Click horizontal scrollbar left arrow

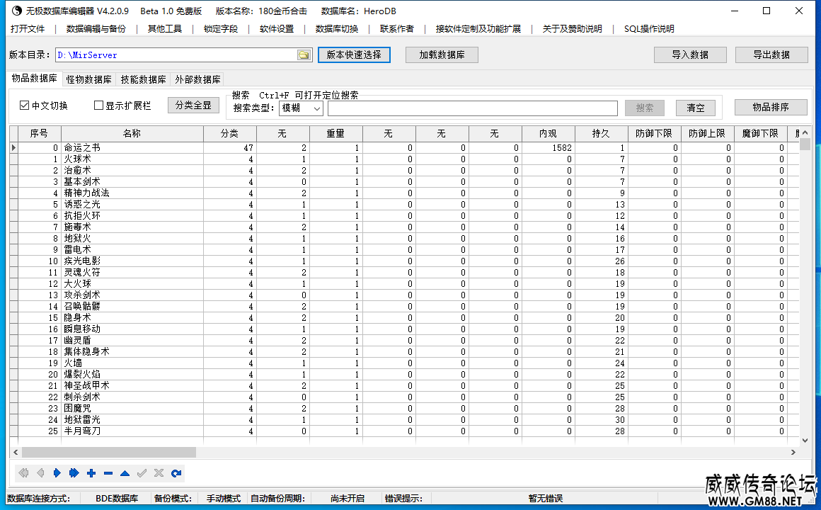pos(16,452)
